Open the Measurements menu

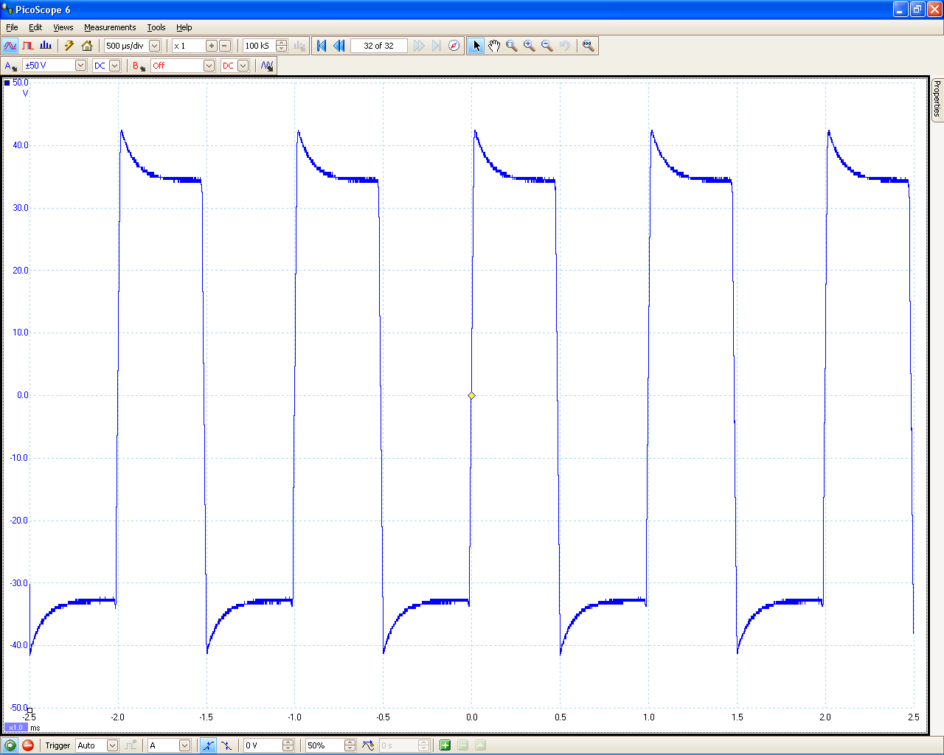110,27
